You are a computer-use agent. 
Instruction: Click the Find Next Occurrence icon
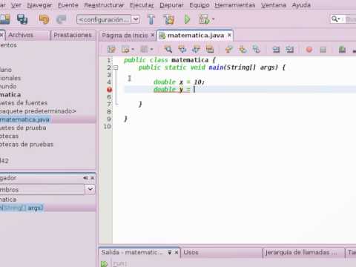click(x=196, y=50)
